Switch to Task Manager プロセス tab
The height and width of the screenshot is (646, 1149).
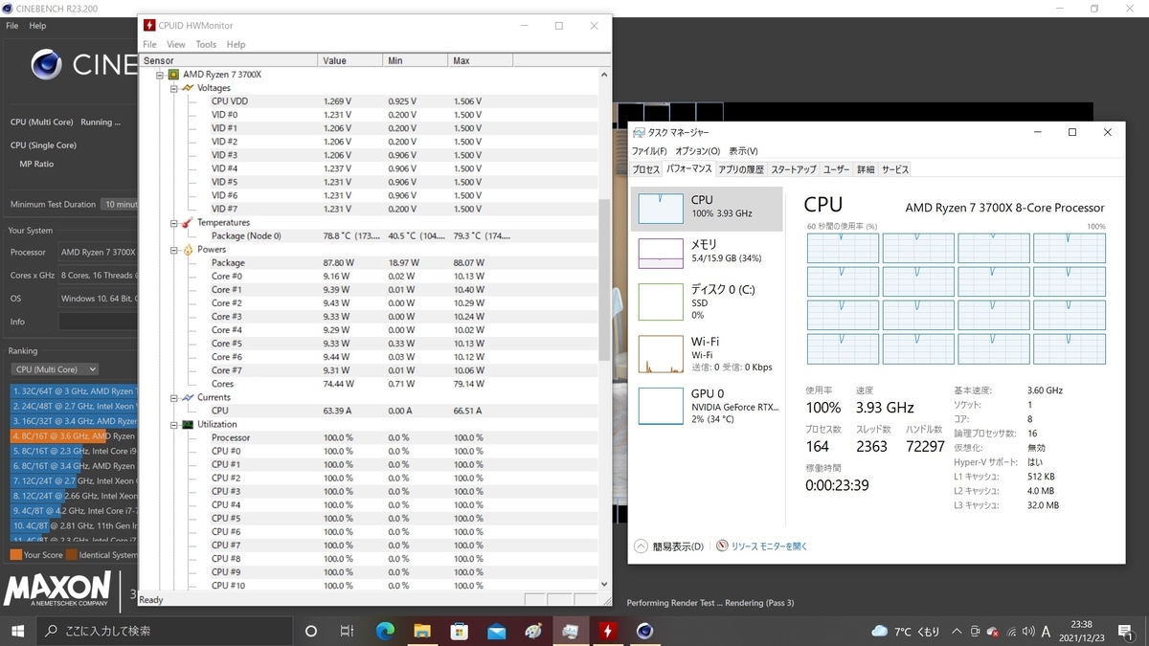[646, 169]
